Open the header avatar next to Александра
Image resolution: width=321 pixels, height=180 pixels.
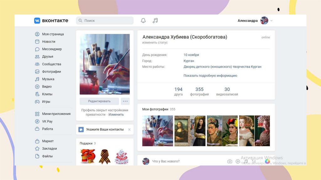[264, 20]
